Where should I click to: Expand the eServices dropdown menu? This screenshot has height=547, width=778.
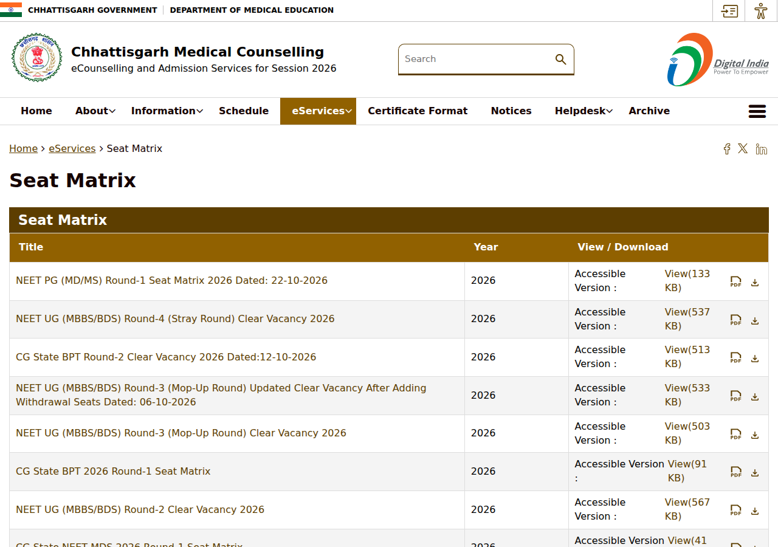pyautogui.click(x=318, y=111)
